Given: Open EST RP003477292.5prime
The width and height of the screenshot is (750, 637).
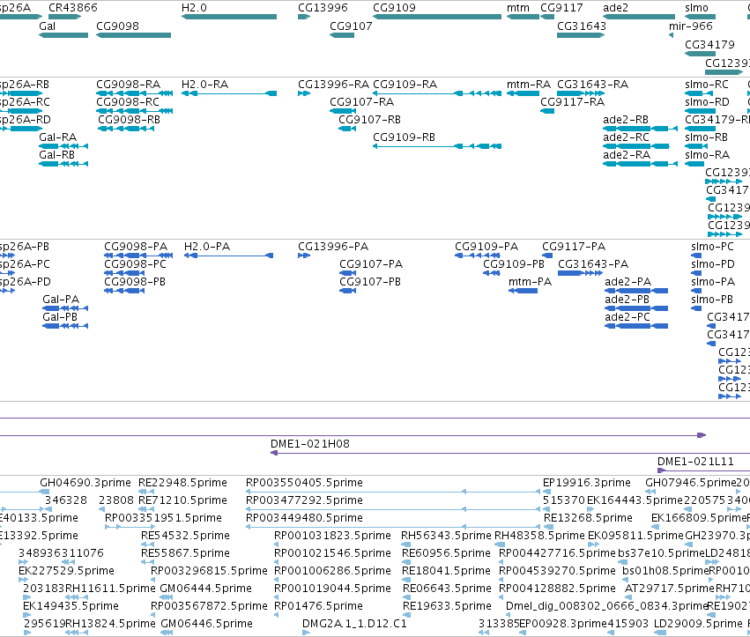Looking at the screenshot, I should (393, 509).
